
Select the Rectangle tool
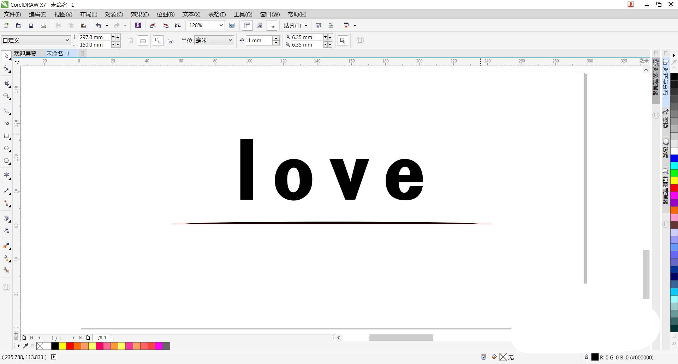(6, 136)
